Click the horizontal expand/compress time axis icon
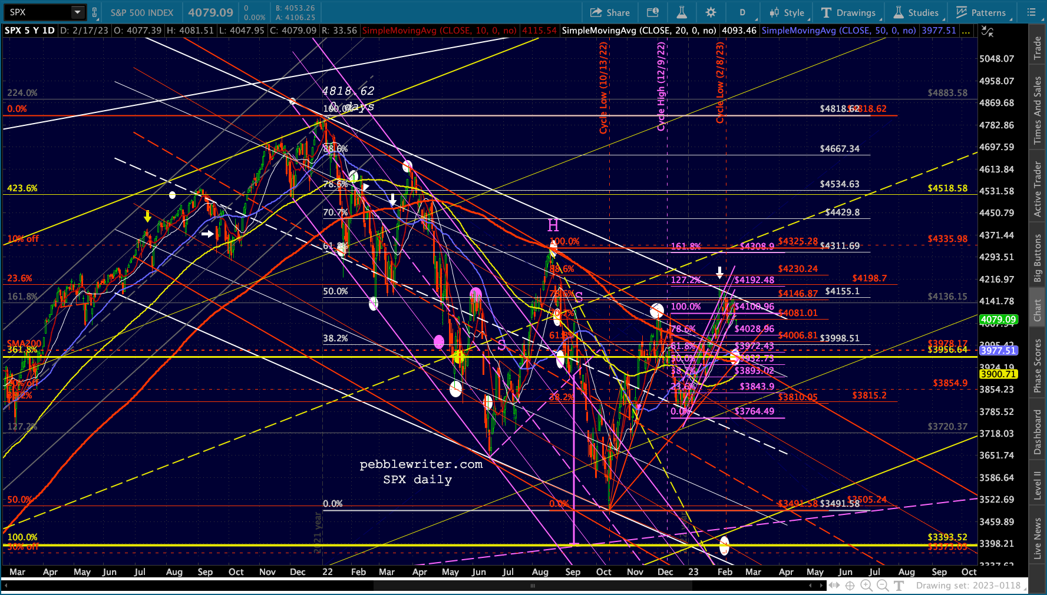 point(834,586)
